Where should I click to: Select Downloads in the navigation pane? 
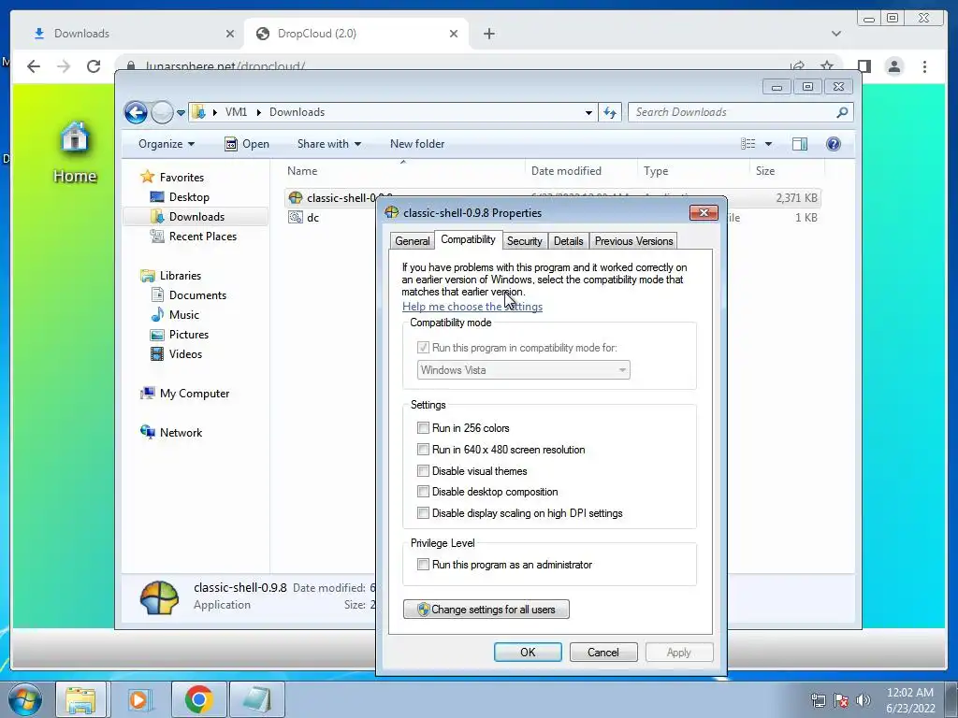coord(196,217)
